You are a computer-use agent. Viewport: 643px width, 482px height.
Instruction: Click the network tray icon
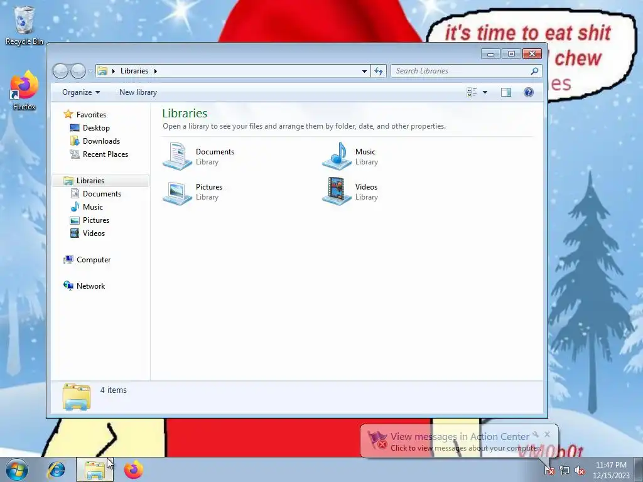click(565, 470)
